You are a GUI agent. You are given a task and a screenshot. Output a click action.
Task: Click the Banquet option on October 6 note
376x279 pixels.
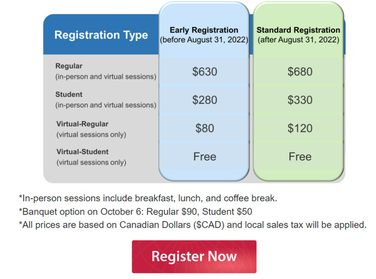[136, 212]
